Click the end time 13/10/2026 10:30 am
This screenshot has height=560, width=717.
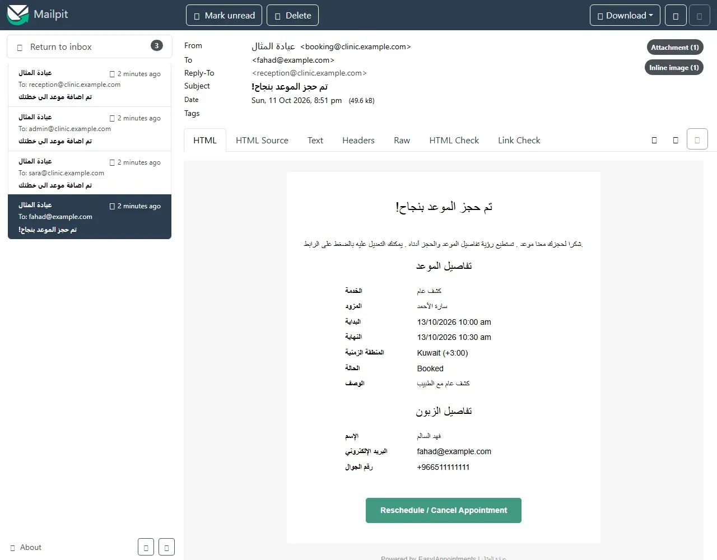pos(454,337)
